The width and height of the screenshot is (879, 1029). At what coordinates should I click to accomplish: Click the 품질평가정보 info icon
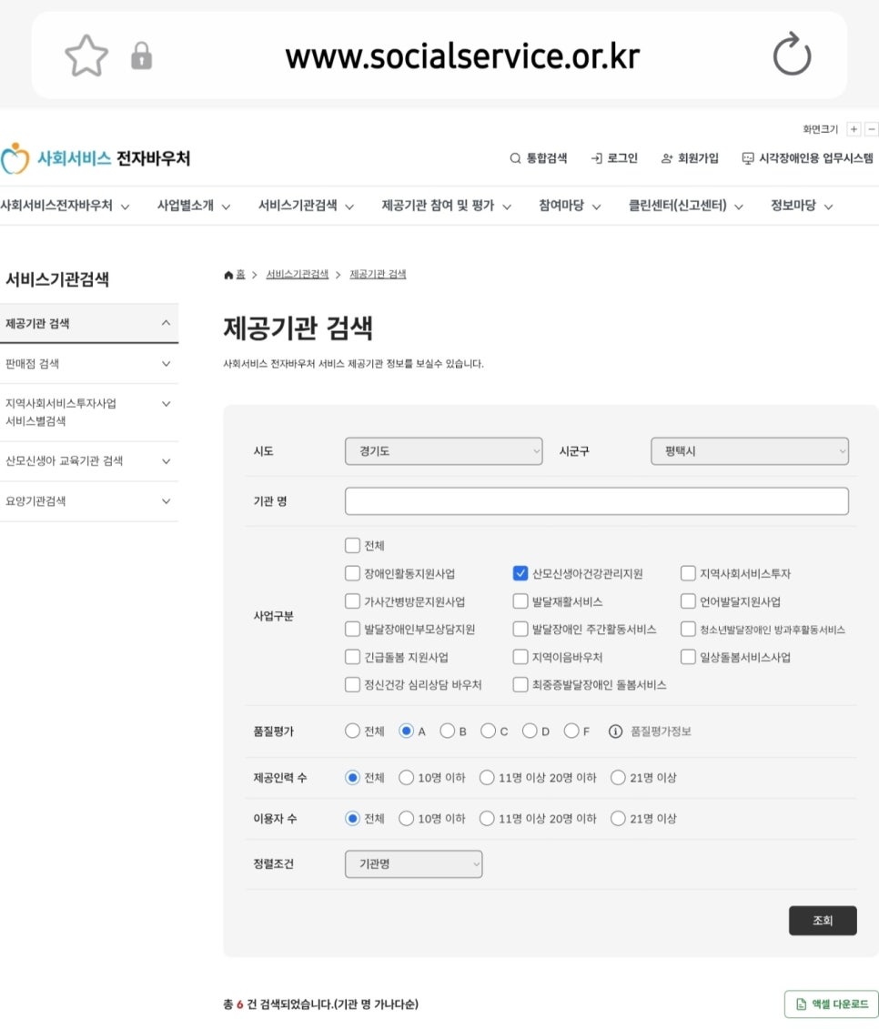pos(615,731)
